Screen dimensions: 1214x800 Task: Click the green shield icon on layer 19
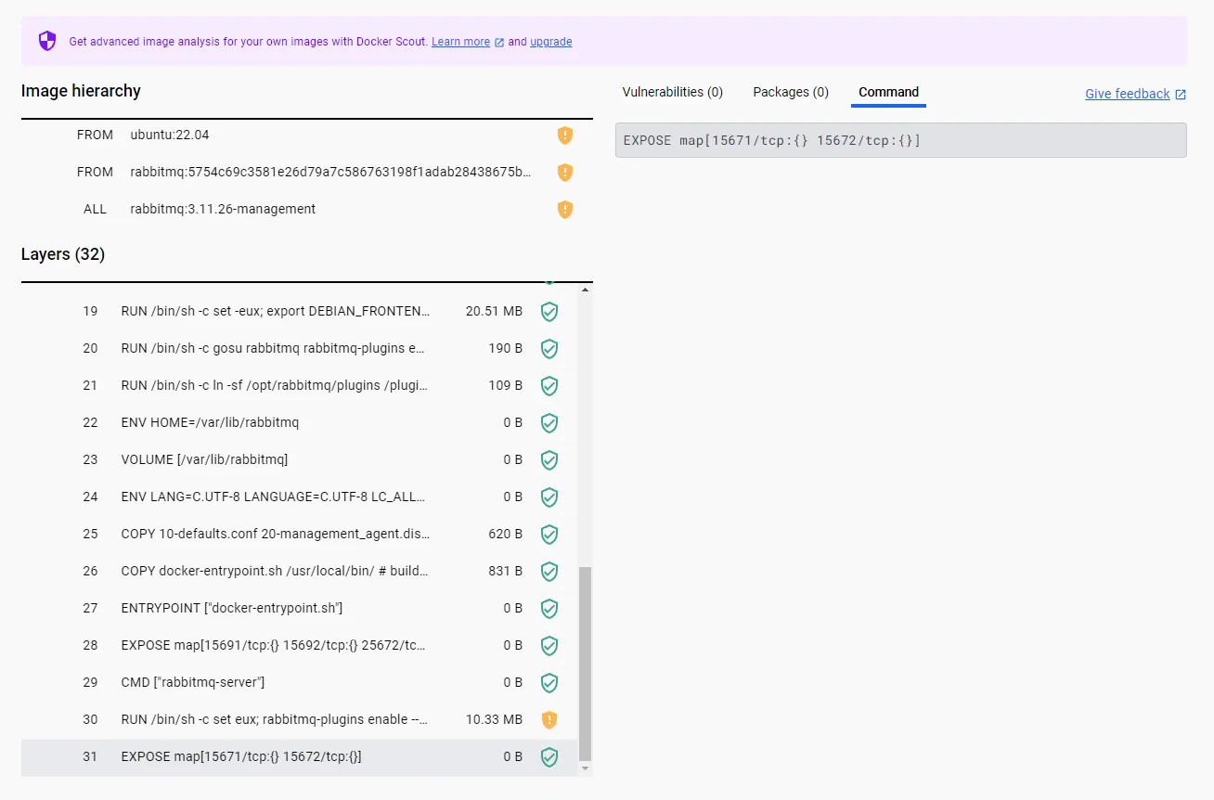tap(549, 311)
